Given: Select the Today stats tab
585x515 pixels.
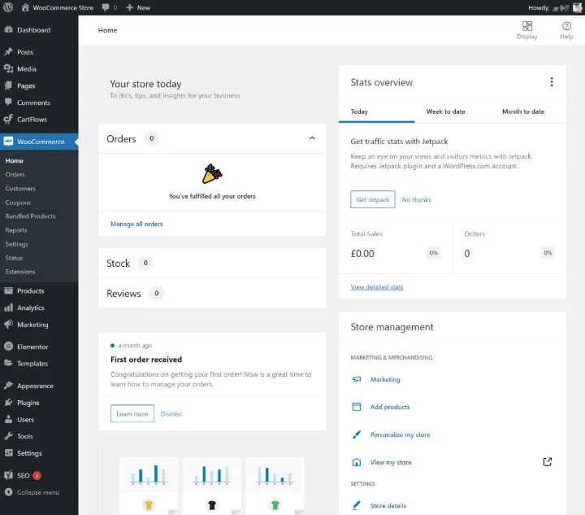Looking at the screenshot, I should pyautogui.click(x=376, y=111).
